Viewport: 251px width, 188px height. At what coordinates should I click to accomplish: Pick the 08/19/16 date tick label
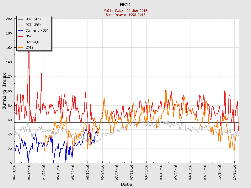pyautogui.click(x=161, y=172)
